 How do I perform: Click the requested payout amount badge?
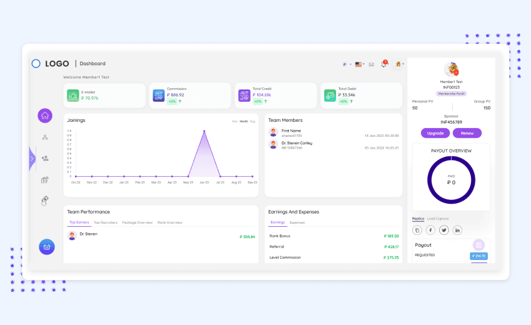[479, 256]
